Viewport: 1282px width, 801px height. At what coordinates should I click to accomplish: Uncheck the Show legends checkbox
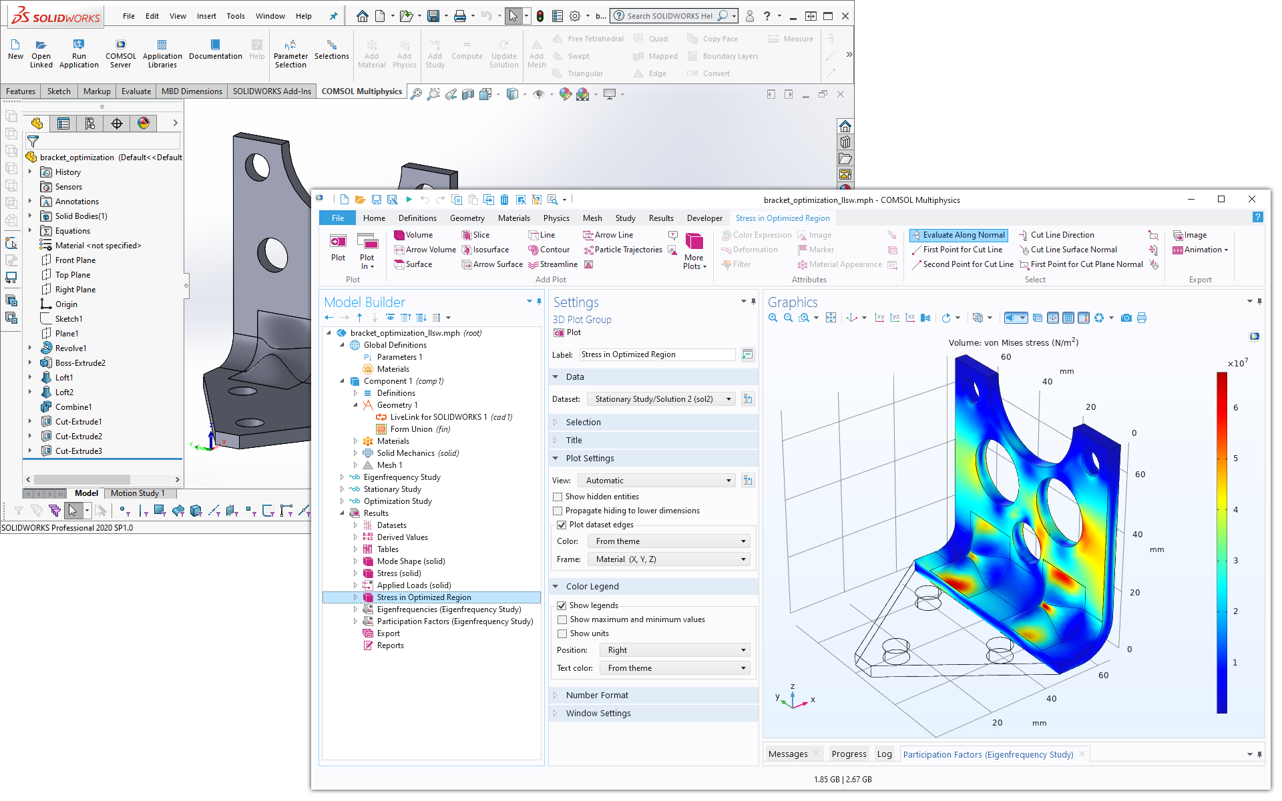click(562, 605)
